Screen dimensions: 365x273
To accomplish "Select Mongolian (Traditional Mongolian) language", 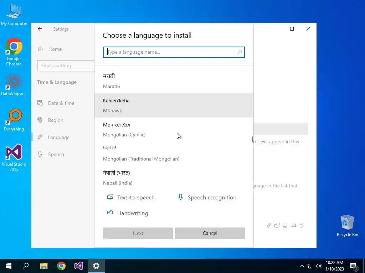I will tap(174, 154).
